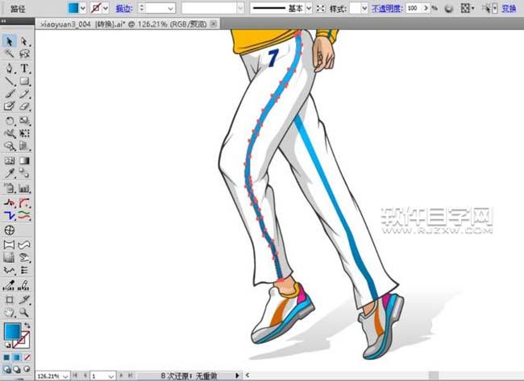This screenshot has height=381, width=524.
Task: Click the swap fill and stroke arrow
Action: (27, 325)
